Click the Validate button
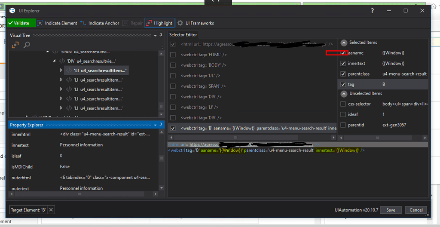The height and width of the screenshot is (227, 440). pos(21,23)
